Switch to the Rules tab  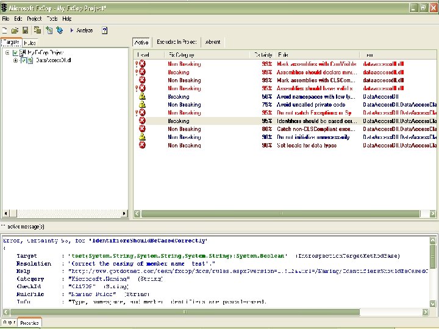pos(30,43)
